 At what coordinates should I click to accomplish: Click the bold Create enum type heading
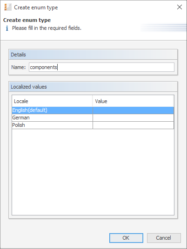tap(27, 20)
